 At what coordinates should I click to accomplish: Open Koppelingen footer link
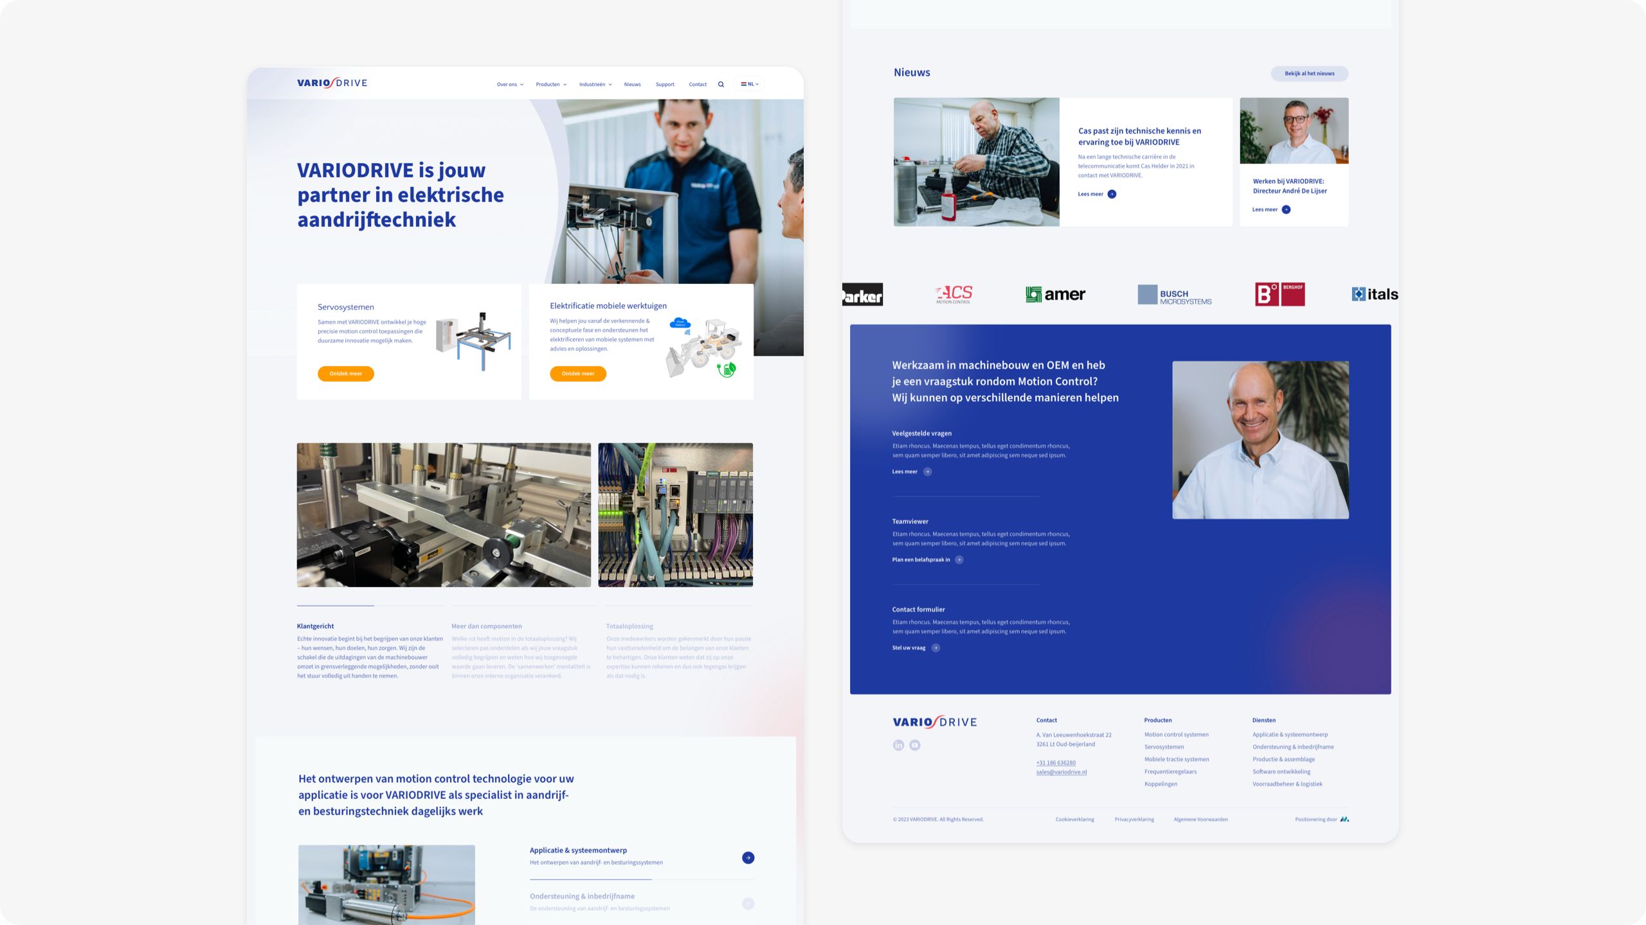click(1161, 784)
